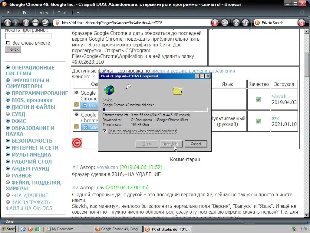Click in the program search text field
This screenshot has height=233, width=310.
coord(28,36)
